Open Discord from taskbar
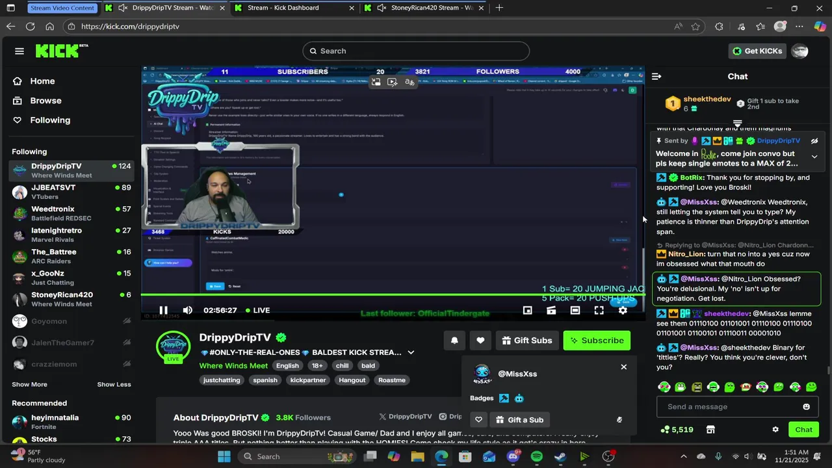This screenshot has height=468, width=832. [513, 456]
